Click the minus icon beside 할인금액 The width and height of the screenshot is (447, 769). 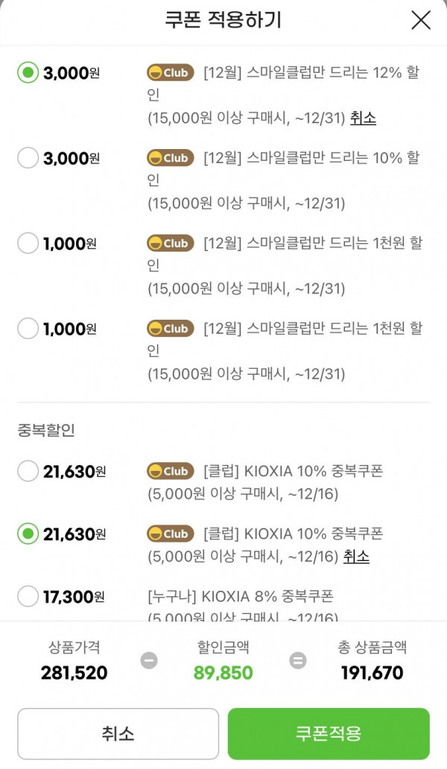(149, 660)
